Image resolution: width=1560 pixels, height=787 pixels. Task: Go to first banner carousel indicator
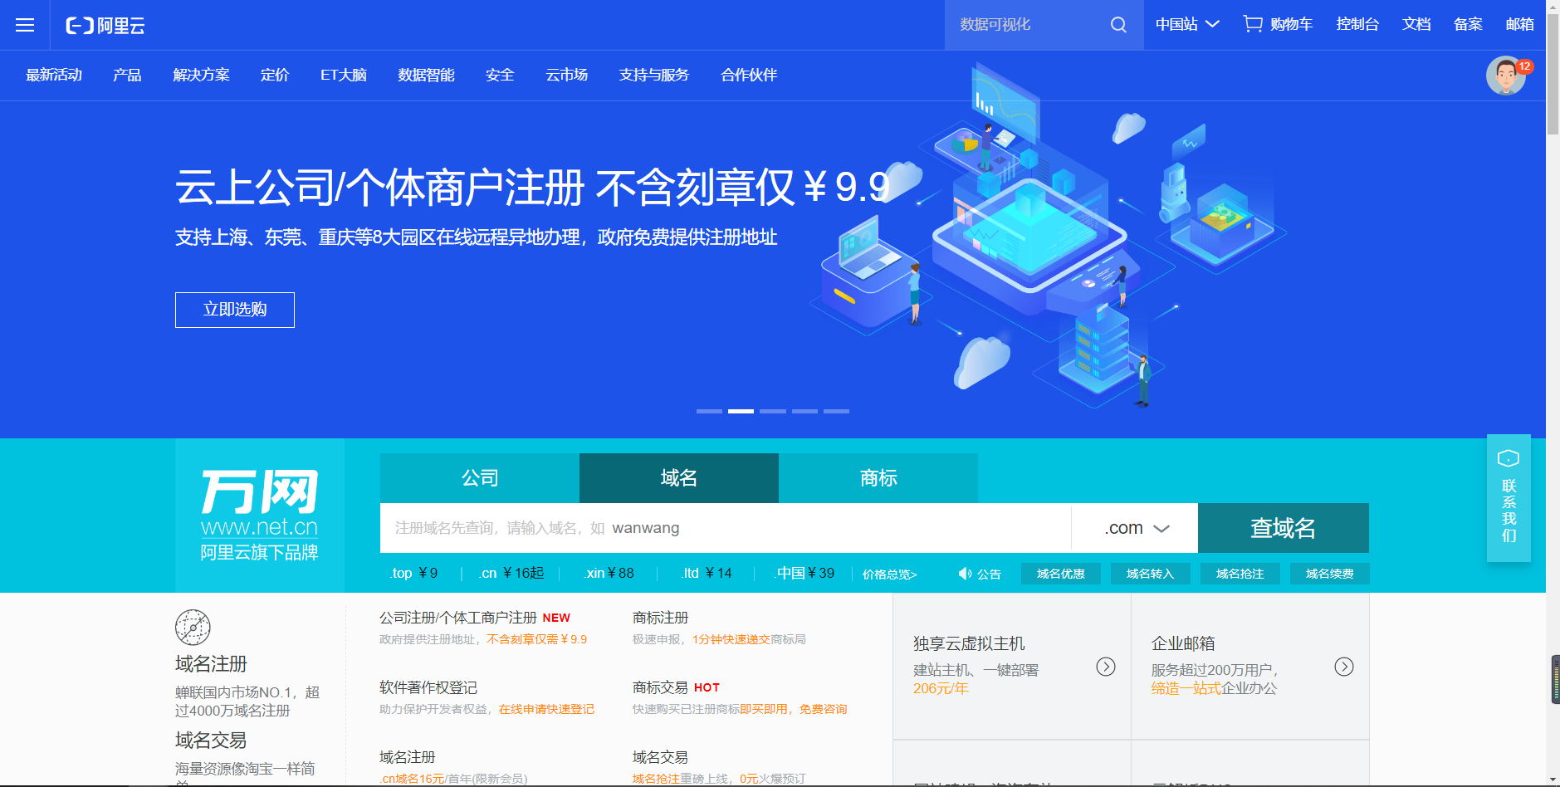[709, 411]
